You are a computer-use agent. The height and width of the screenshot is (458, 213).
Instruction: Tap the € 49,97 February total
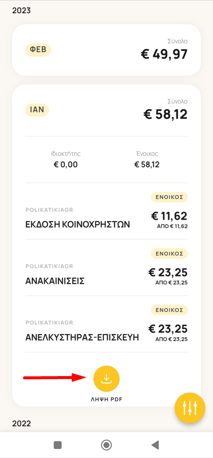[164, 54]
